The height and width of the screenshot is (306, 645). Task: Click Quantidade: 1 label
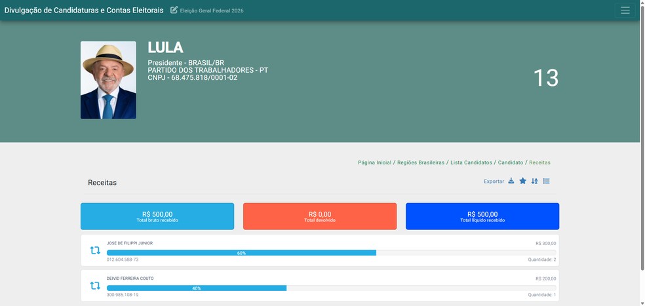542,295
